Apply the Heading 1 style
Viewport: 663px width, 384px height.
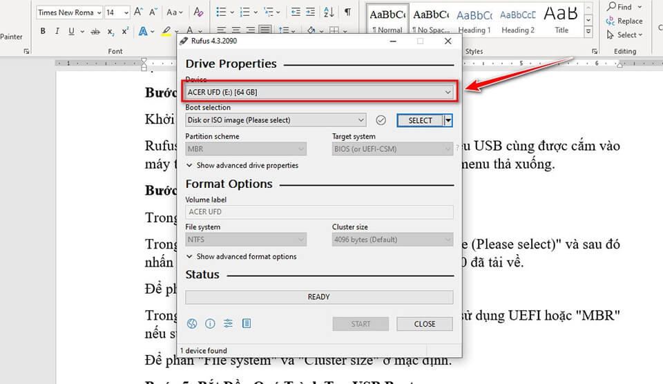point(474,19)
